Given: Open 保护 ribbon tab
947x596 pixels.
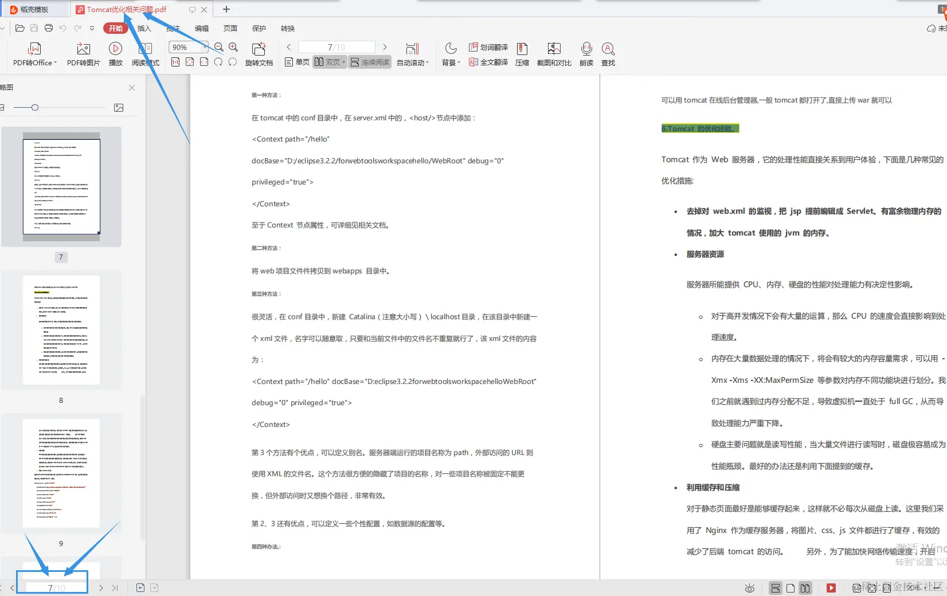Looking at the screenshot, I should click(x=259, y=28).
